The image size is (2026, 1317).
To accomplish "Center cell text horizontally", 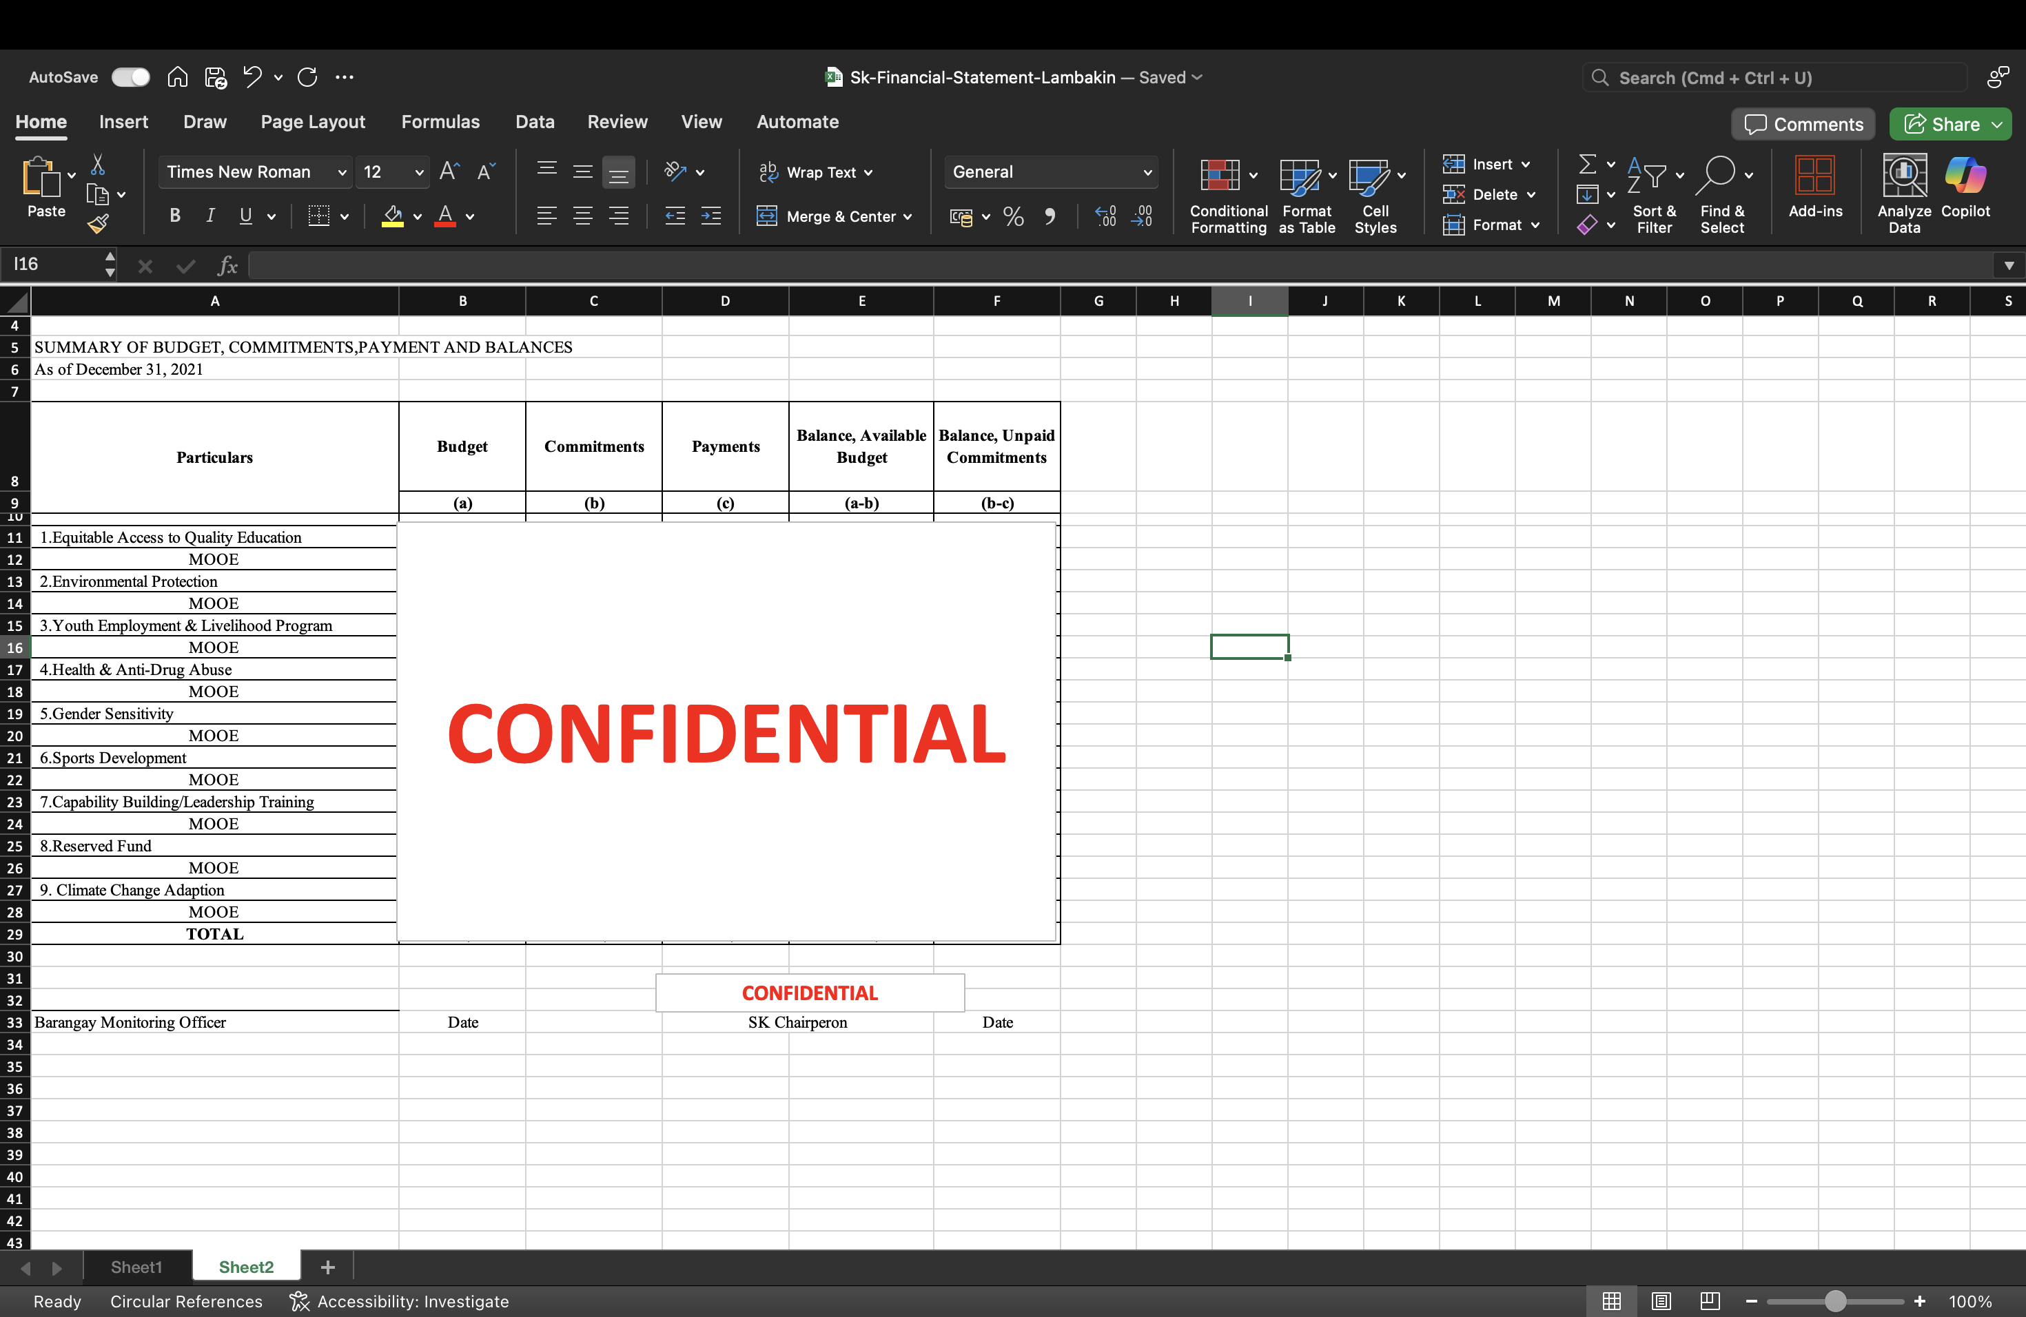I will [x=582, y=216].
